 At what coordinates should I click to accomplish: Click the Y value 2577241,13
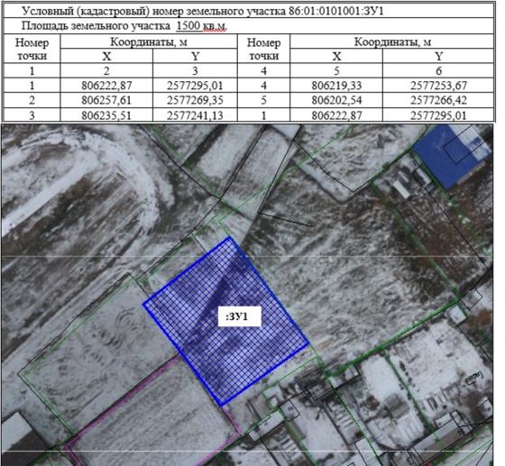coord(195,115)
